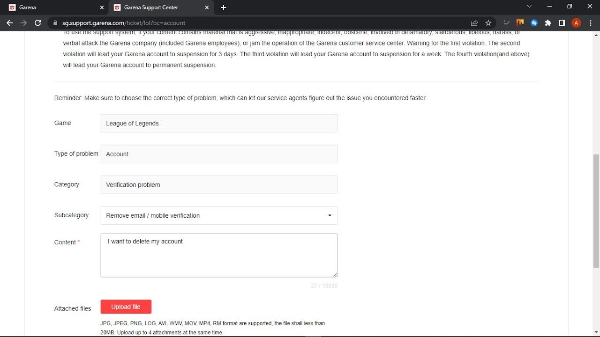Click the scrollbar up arrow
600x337 pixels.
pyautogui.click(x=596, y=35)
